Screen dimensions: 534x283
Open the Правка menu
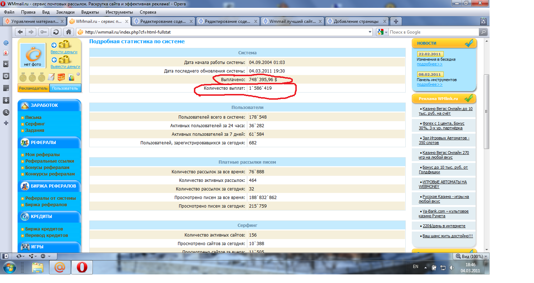point(28,12)
